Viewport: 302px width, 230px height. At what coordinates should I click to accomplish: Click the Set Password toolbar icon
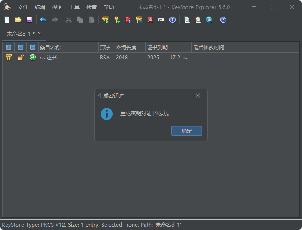click(x=161, y=20)
